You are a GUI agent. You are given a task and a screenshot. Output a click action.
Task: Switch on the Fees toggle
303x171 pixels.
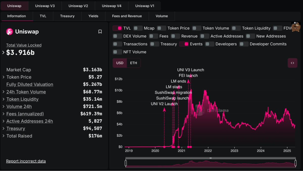[154, 36]
